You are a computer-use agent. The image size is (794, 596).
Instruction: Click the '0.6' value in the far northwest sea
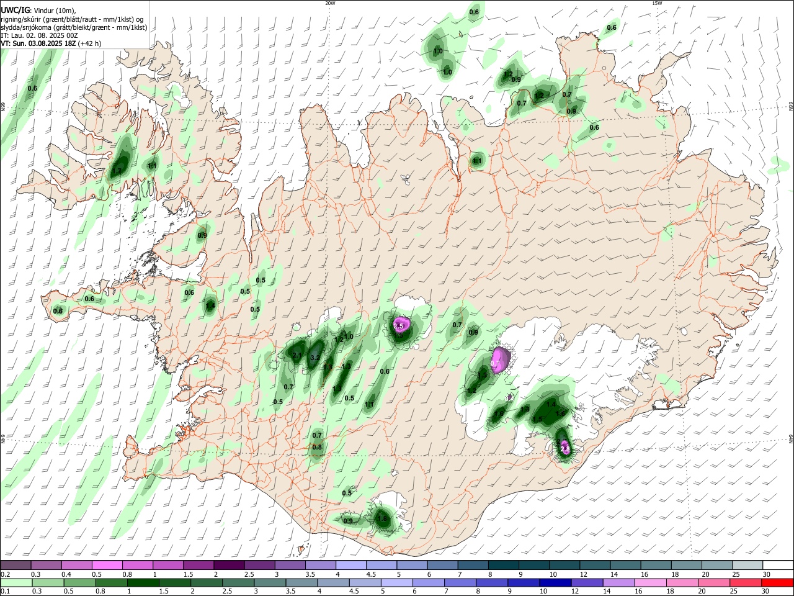point(32,88)
